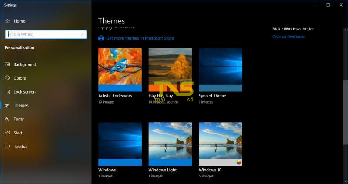Click accent bar under Synced Theme
The height and width of the screenshot is (184, 348).
(221, 88)
